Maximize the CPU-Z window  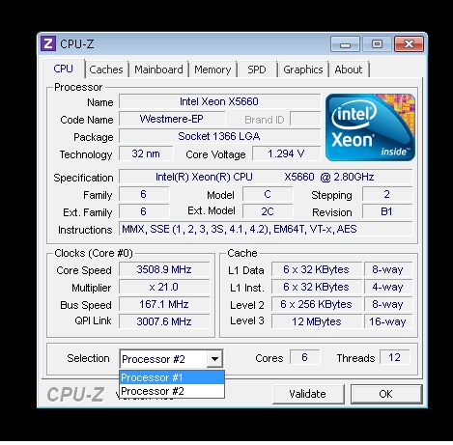377,43
